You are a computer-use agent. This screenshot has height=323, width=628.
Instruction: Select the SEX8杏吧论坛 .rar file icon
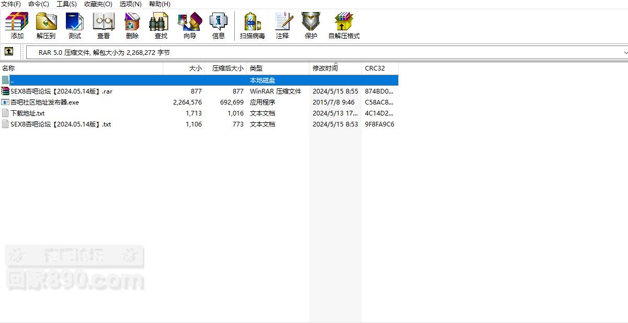pos(5,91)
